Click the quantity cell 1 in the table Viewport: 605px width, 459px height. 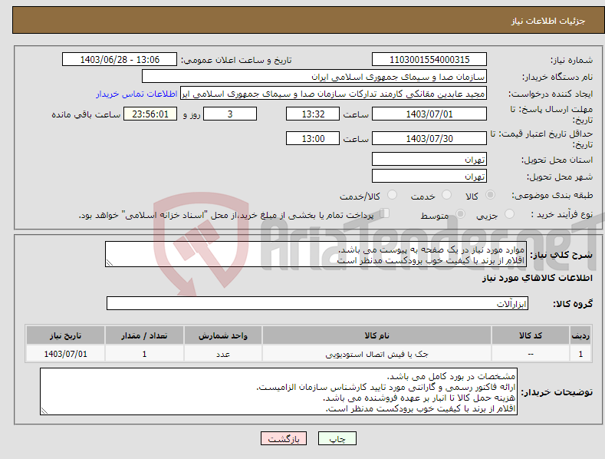coord(144,354)
